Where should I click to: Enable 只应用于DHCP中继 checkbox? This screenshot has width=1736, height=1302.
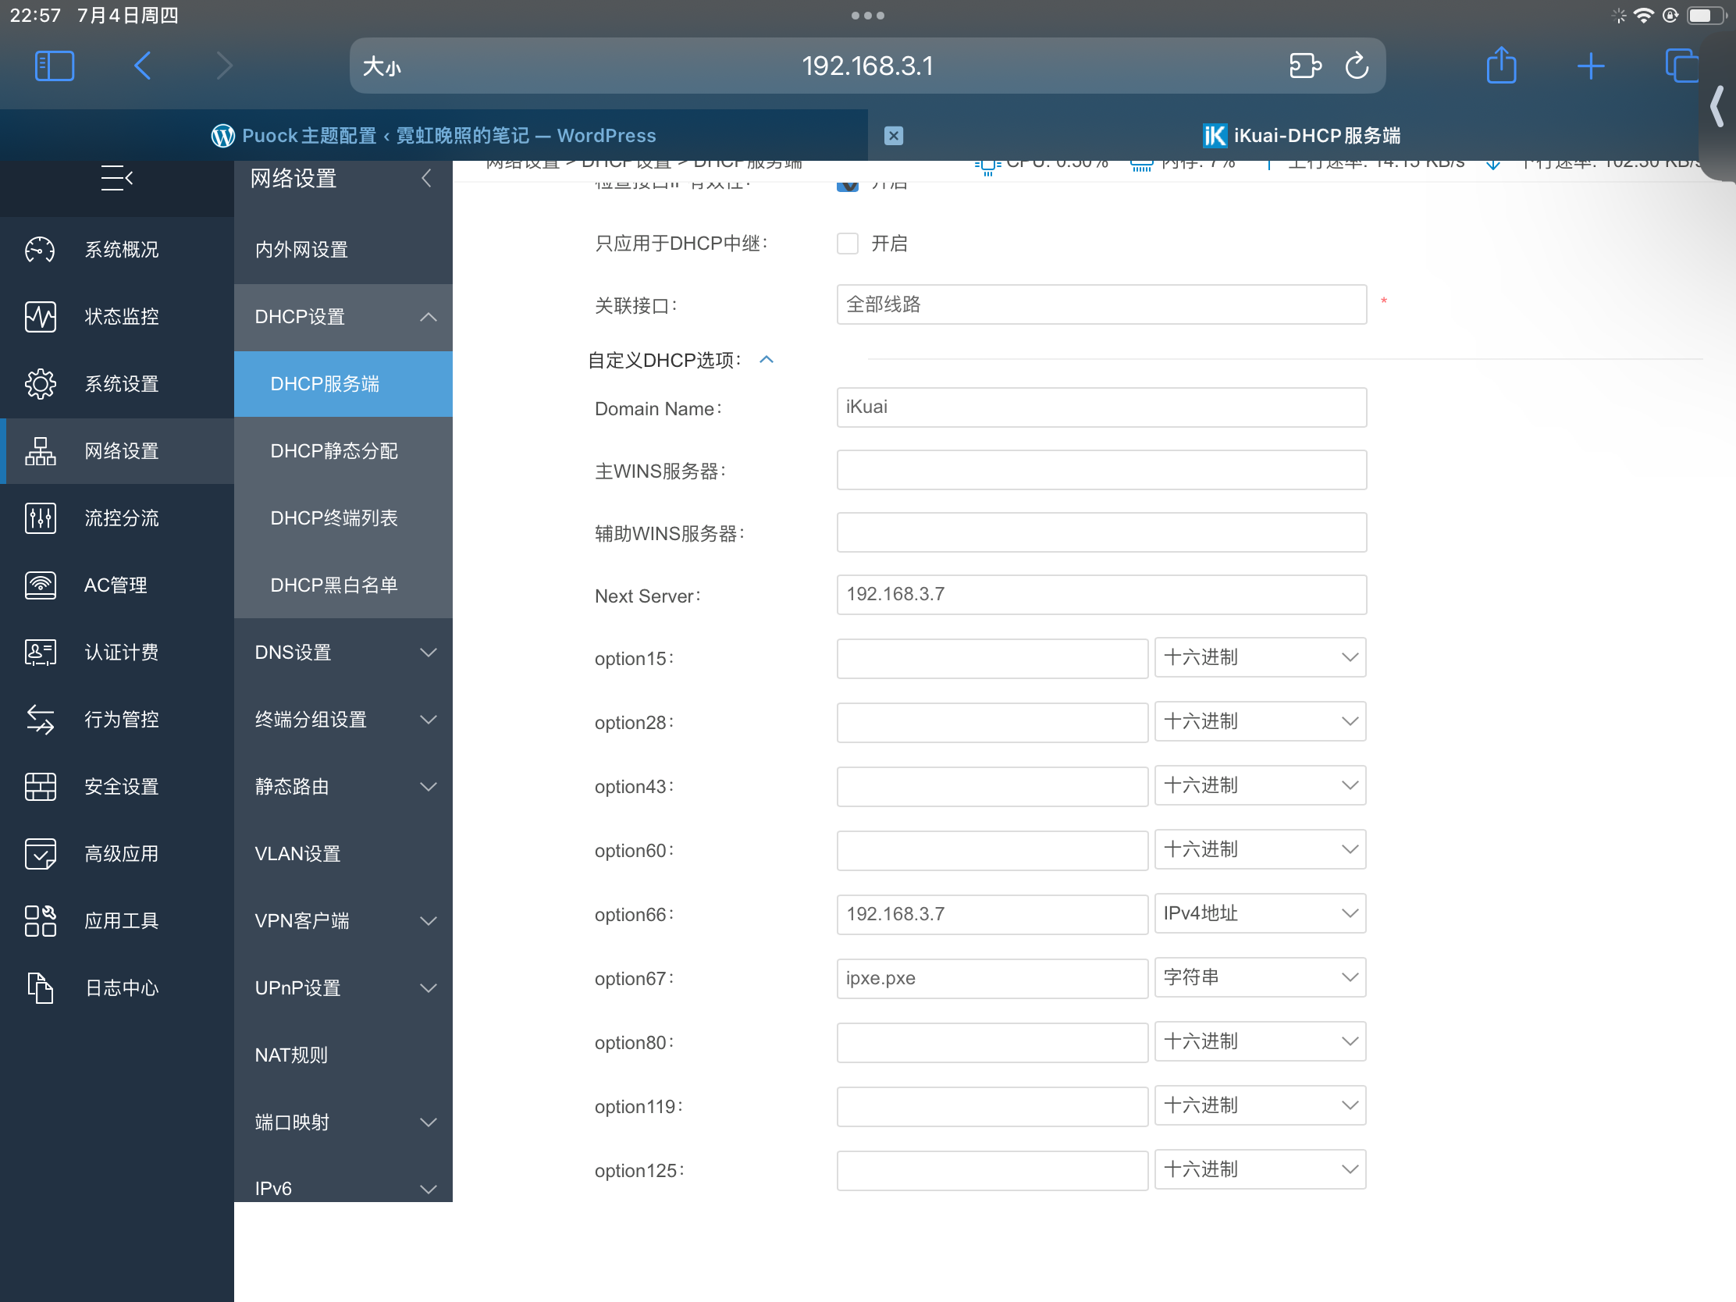(848, 244)
